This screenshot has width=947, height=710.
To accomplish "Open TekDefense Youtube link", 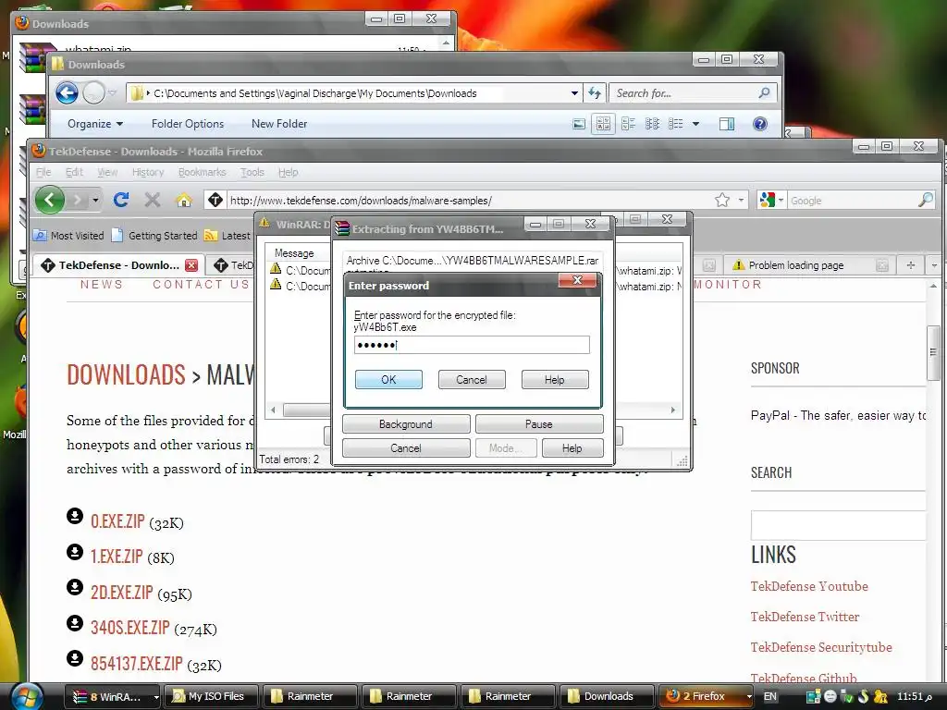I will [x=809, y=586].
